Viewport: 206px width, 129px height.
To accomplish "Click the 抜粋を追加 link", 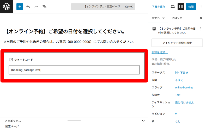I will pos(160,52).
